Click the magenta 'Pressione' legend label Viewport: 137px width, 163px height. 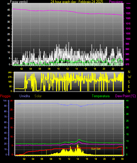(116, 2)
